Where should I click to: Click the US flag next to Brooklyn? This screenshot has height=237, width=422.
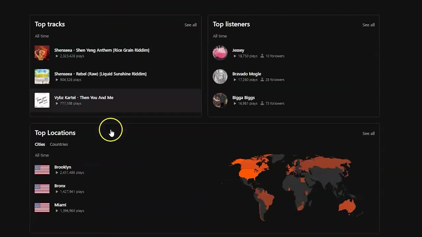click(x=42, y=170)
